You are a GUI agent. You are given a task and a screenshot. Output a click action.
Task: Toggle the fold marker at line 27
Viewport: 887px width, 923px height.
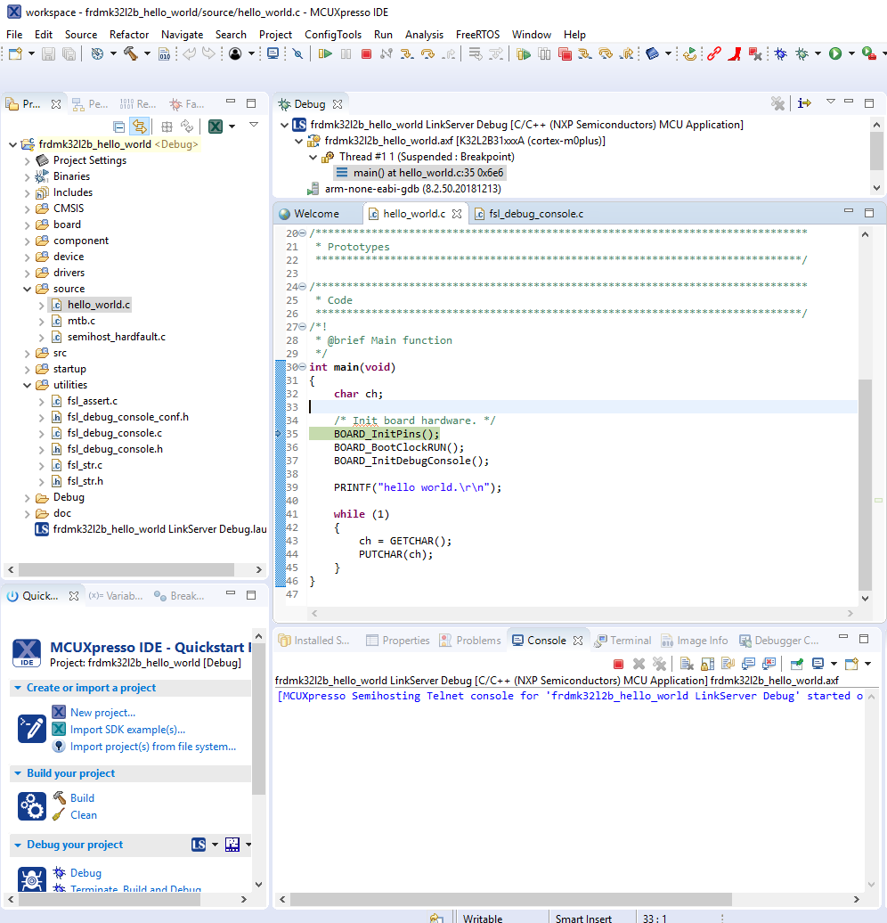[x=303, y=327]
